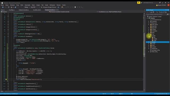Image resolution: width=170 pixels, height=96 pixels.
Task: Click the Solution Explorer show all files icon
Action: tap(166, 12)
